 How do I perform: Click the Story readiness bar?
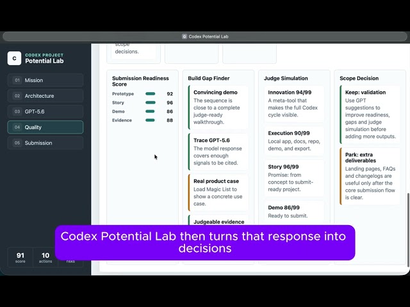(x=151, y=102)
